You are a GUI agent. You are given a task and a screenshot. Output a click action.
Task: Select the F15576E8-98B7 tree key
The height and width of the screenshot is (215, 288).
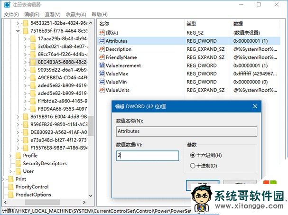pos(59,148)
